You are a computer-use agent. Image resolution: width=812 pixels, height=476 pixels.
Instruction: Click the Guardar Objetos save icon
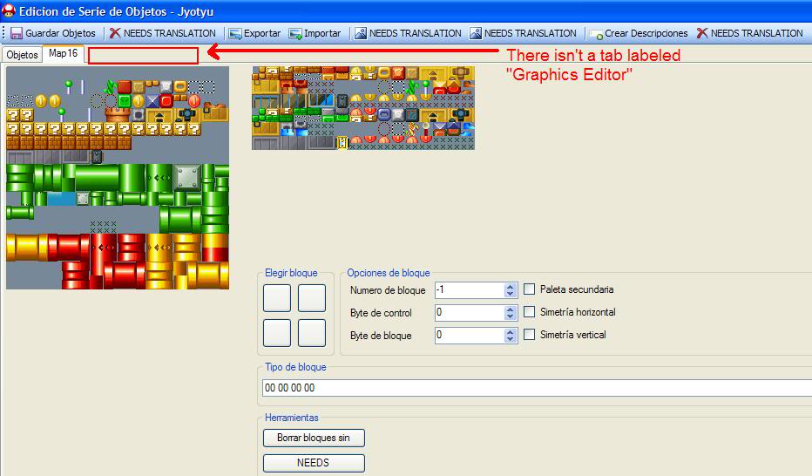click(16, 33)
